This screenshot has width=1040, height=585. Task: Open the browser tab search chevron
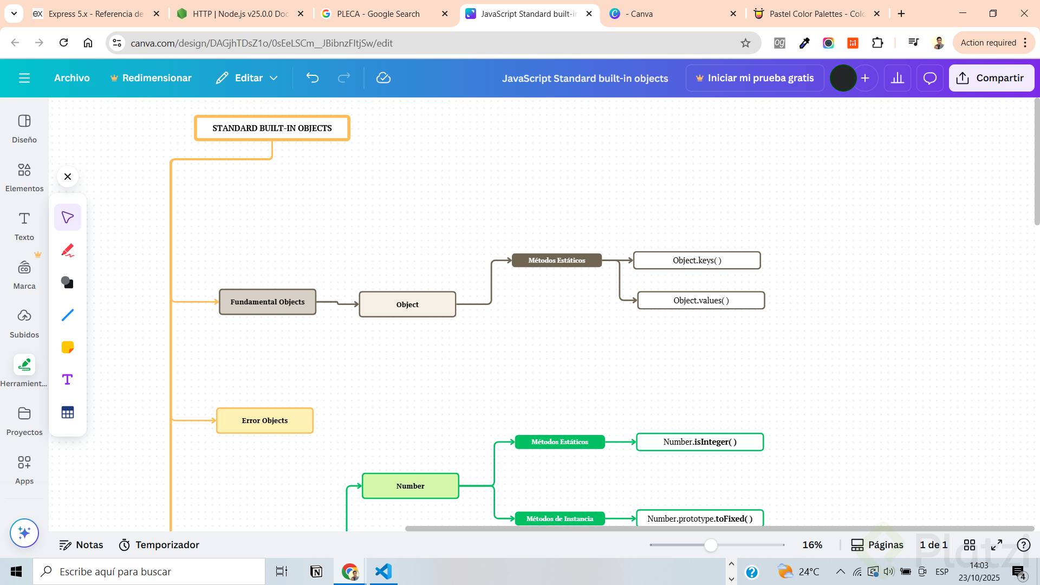pyautogui.click(x=14, y=14)
